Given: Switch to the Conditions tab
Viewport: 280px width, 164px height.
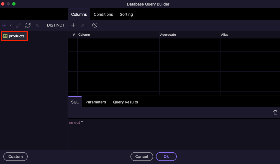Looking at the screenshot, I should [103, 14].
